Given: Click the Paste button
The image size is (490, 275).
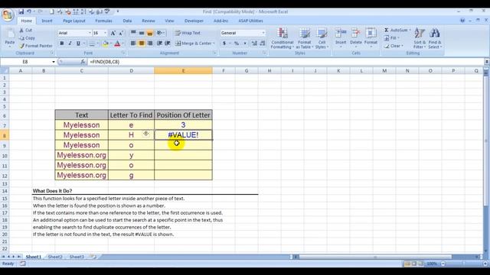Looking at the screenshot, I should [x=10, y=38].
